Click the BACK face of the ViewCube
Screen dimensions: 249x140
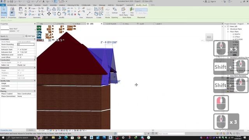(209, 37)
